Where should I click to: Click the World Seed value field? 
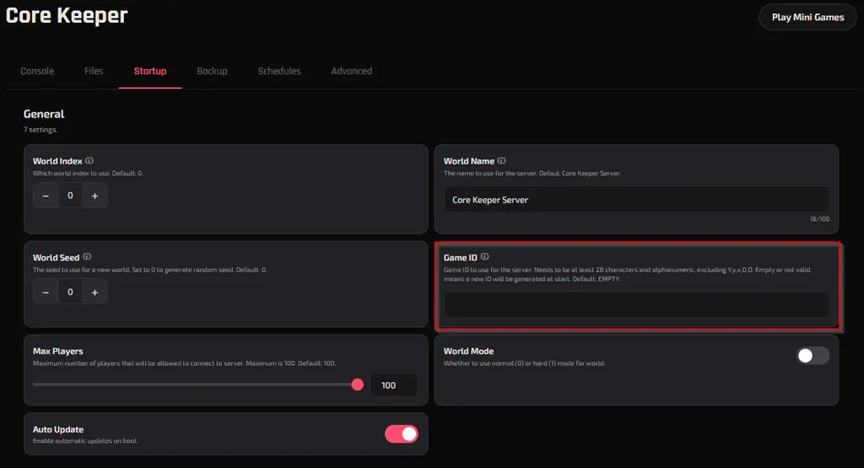pyautogui.click(x=70, y=293)
